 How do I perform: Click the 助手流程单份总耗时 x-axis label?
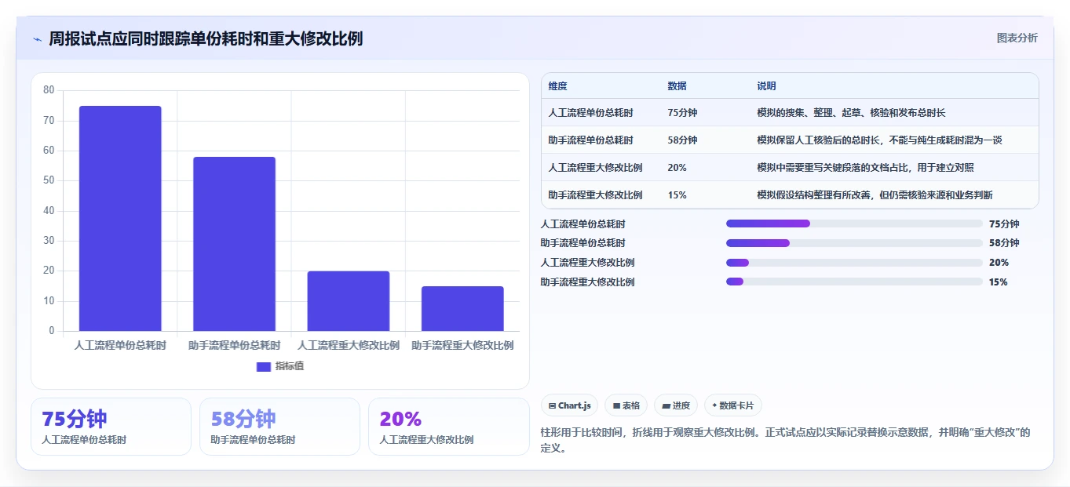click(234, 345)
